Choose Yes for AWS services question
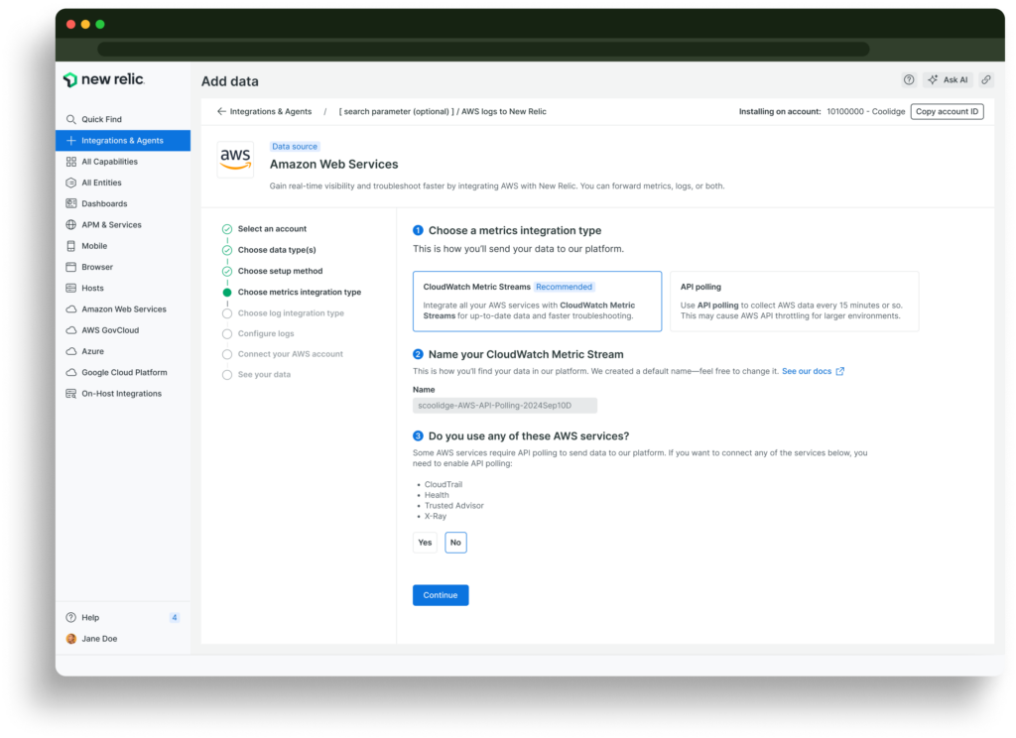 (x=425, y=543)
